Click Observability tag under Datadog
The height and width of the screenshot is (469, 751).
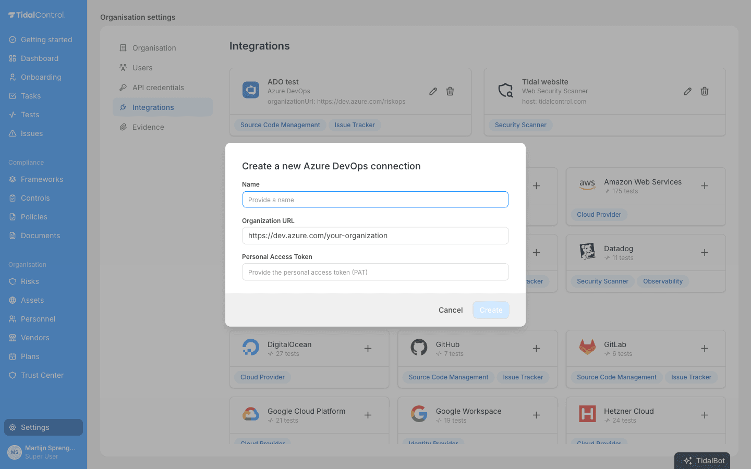(663, 281)
